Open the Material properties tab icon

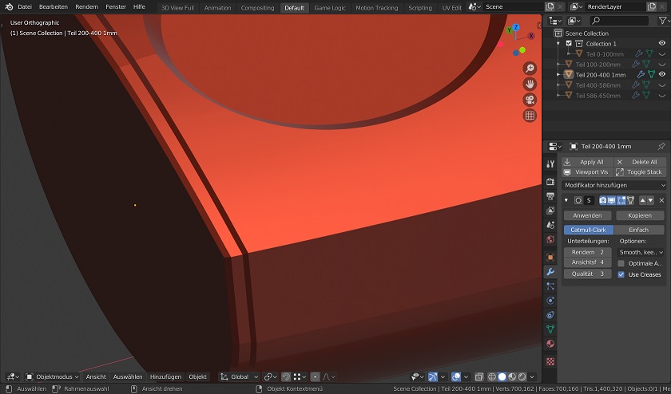click(x=550, y=344)
